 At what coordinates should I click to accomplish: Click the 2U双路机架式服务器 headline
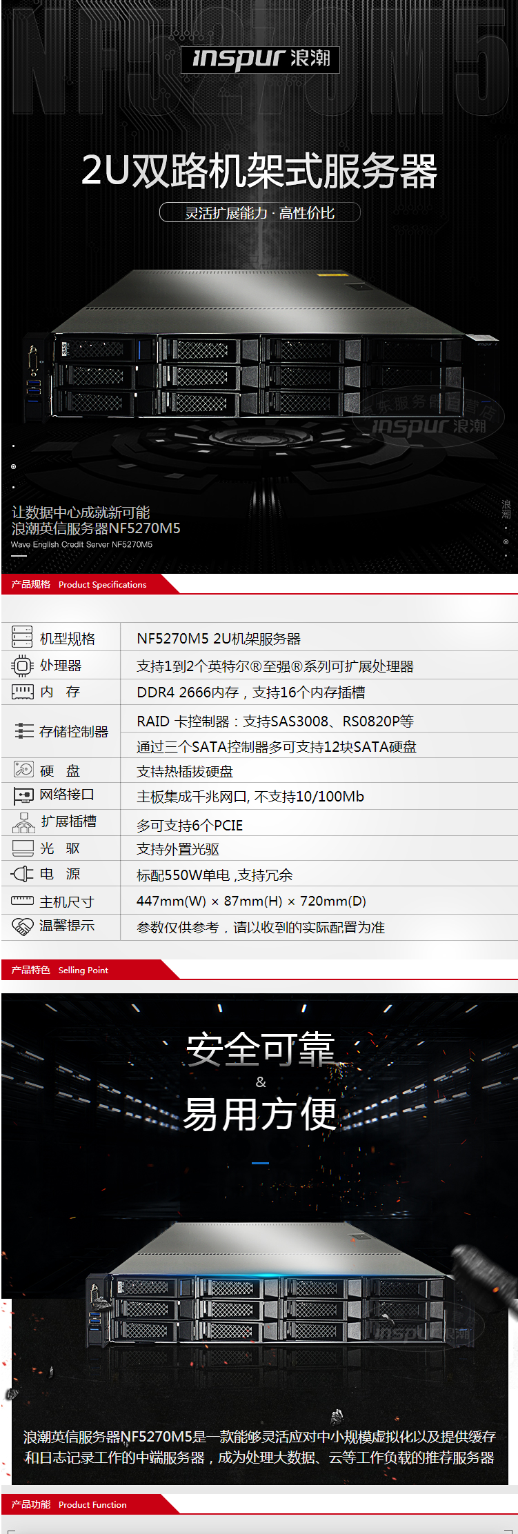[x=259, y=171]
